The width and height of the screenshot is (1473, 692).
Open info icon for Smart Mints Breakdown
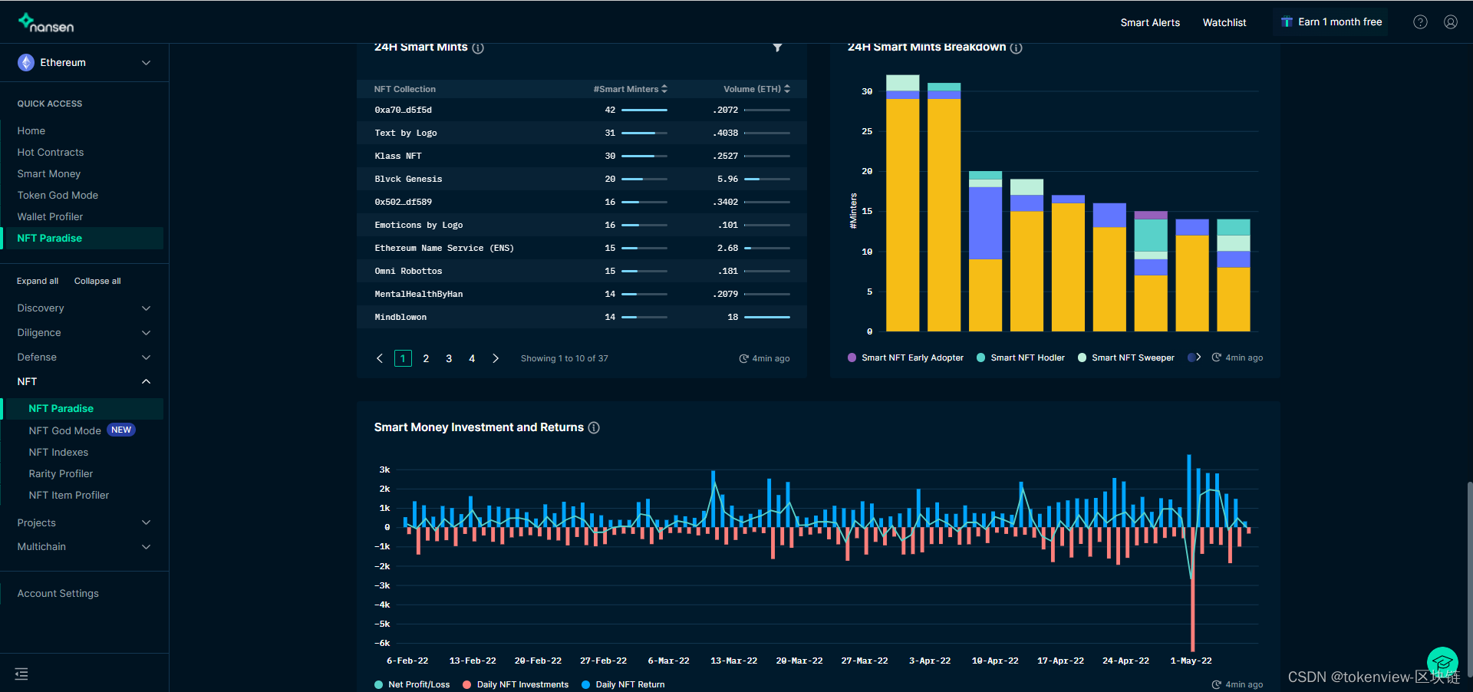[1017, 48]
